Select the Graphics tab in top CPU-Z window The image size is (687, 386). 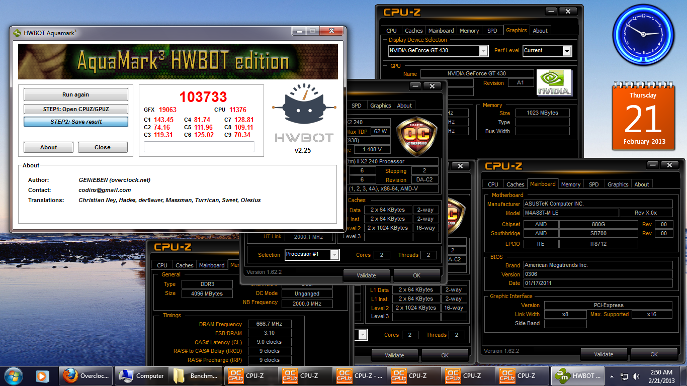517,30
